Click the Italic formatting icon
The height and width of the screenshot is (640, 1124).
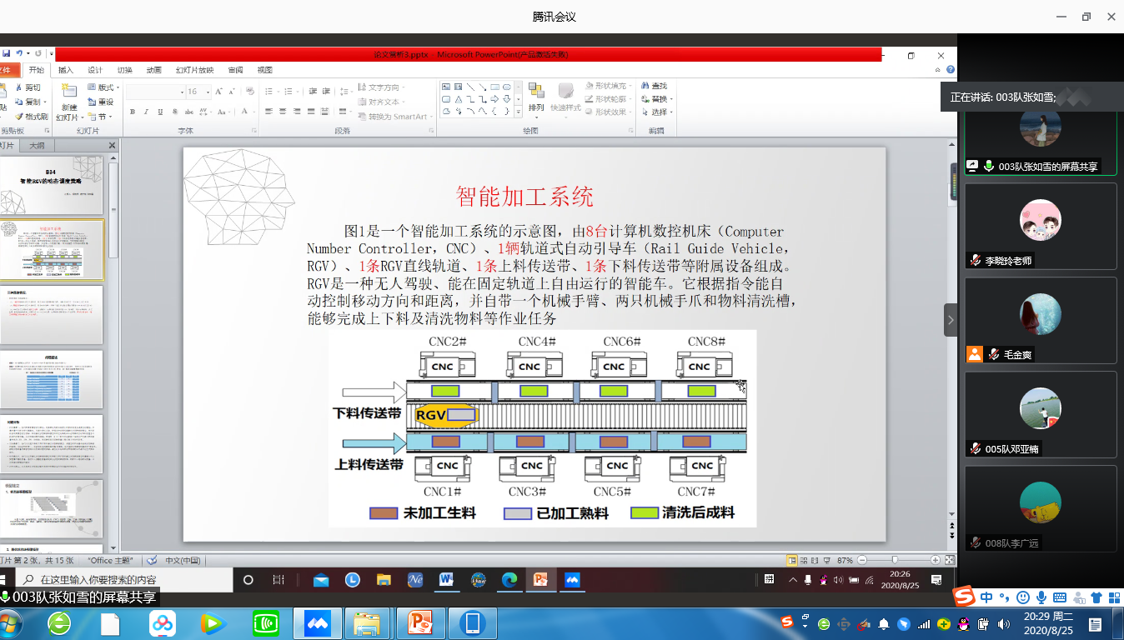coord(147,112)
